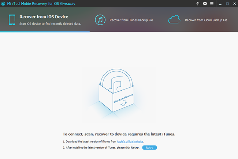The width and height of the screenshot is (238, 159).
Task: Click the iTunes box illustration
Action: [x=116, y=91]
